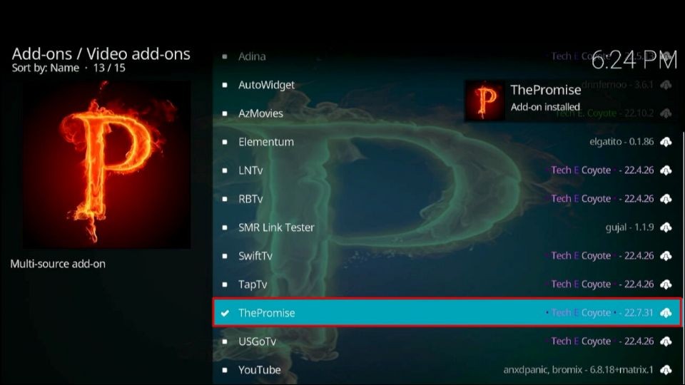The image size is (685, 385).
Task: Click the 13 / 15 item counter
Action: tap(109, 68)
